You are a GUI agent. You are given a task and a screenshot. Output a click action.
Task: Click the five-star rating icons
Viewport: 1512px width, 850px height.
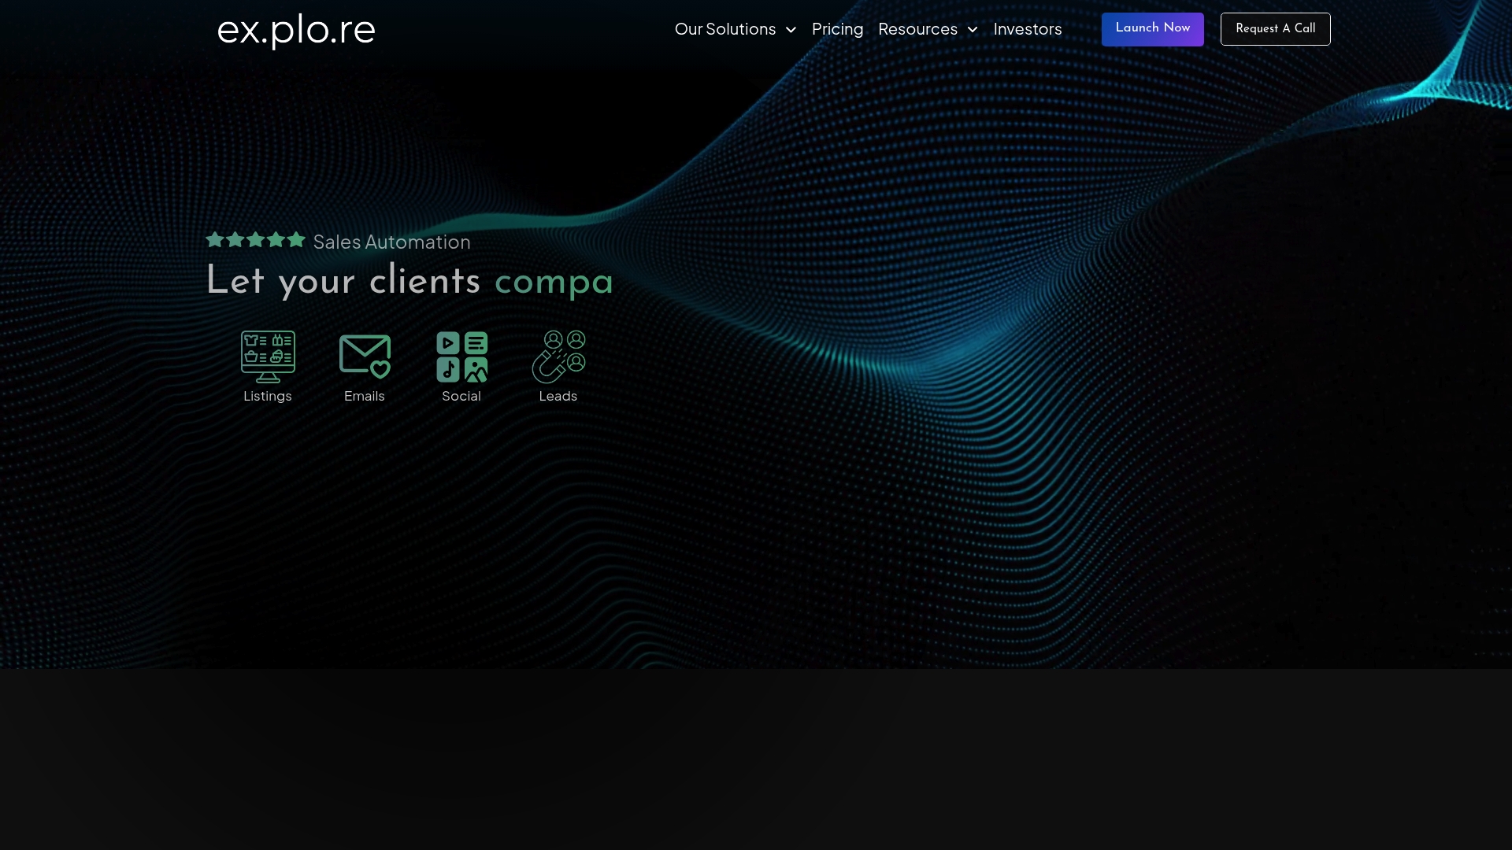[255, 239]
